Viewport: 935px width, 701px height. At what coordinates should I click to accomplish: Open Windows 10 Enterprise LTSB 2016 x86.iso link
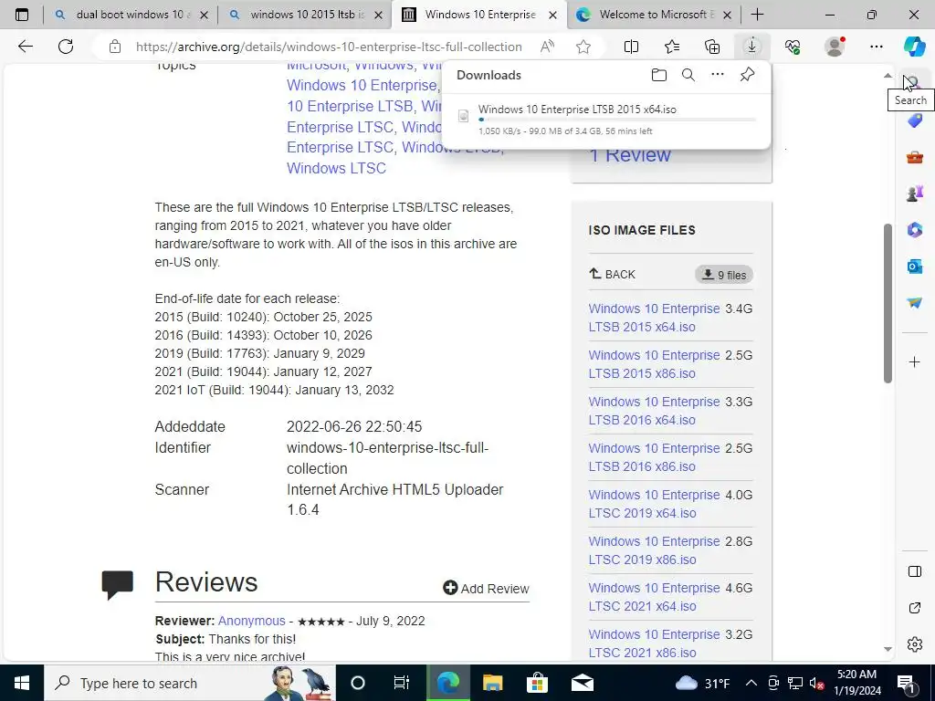click(654, 457)
